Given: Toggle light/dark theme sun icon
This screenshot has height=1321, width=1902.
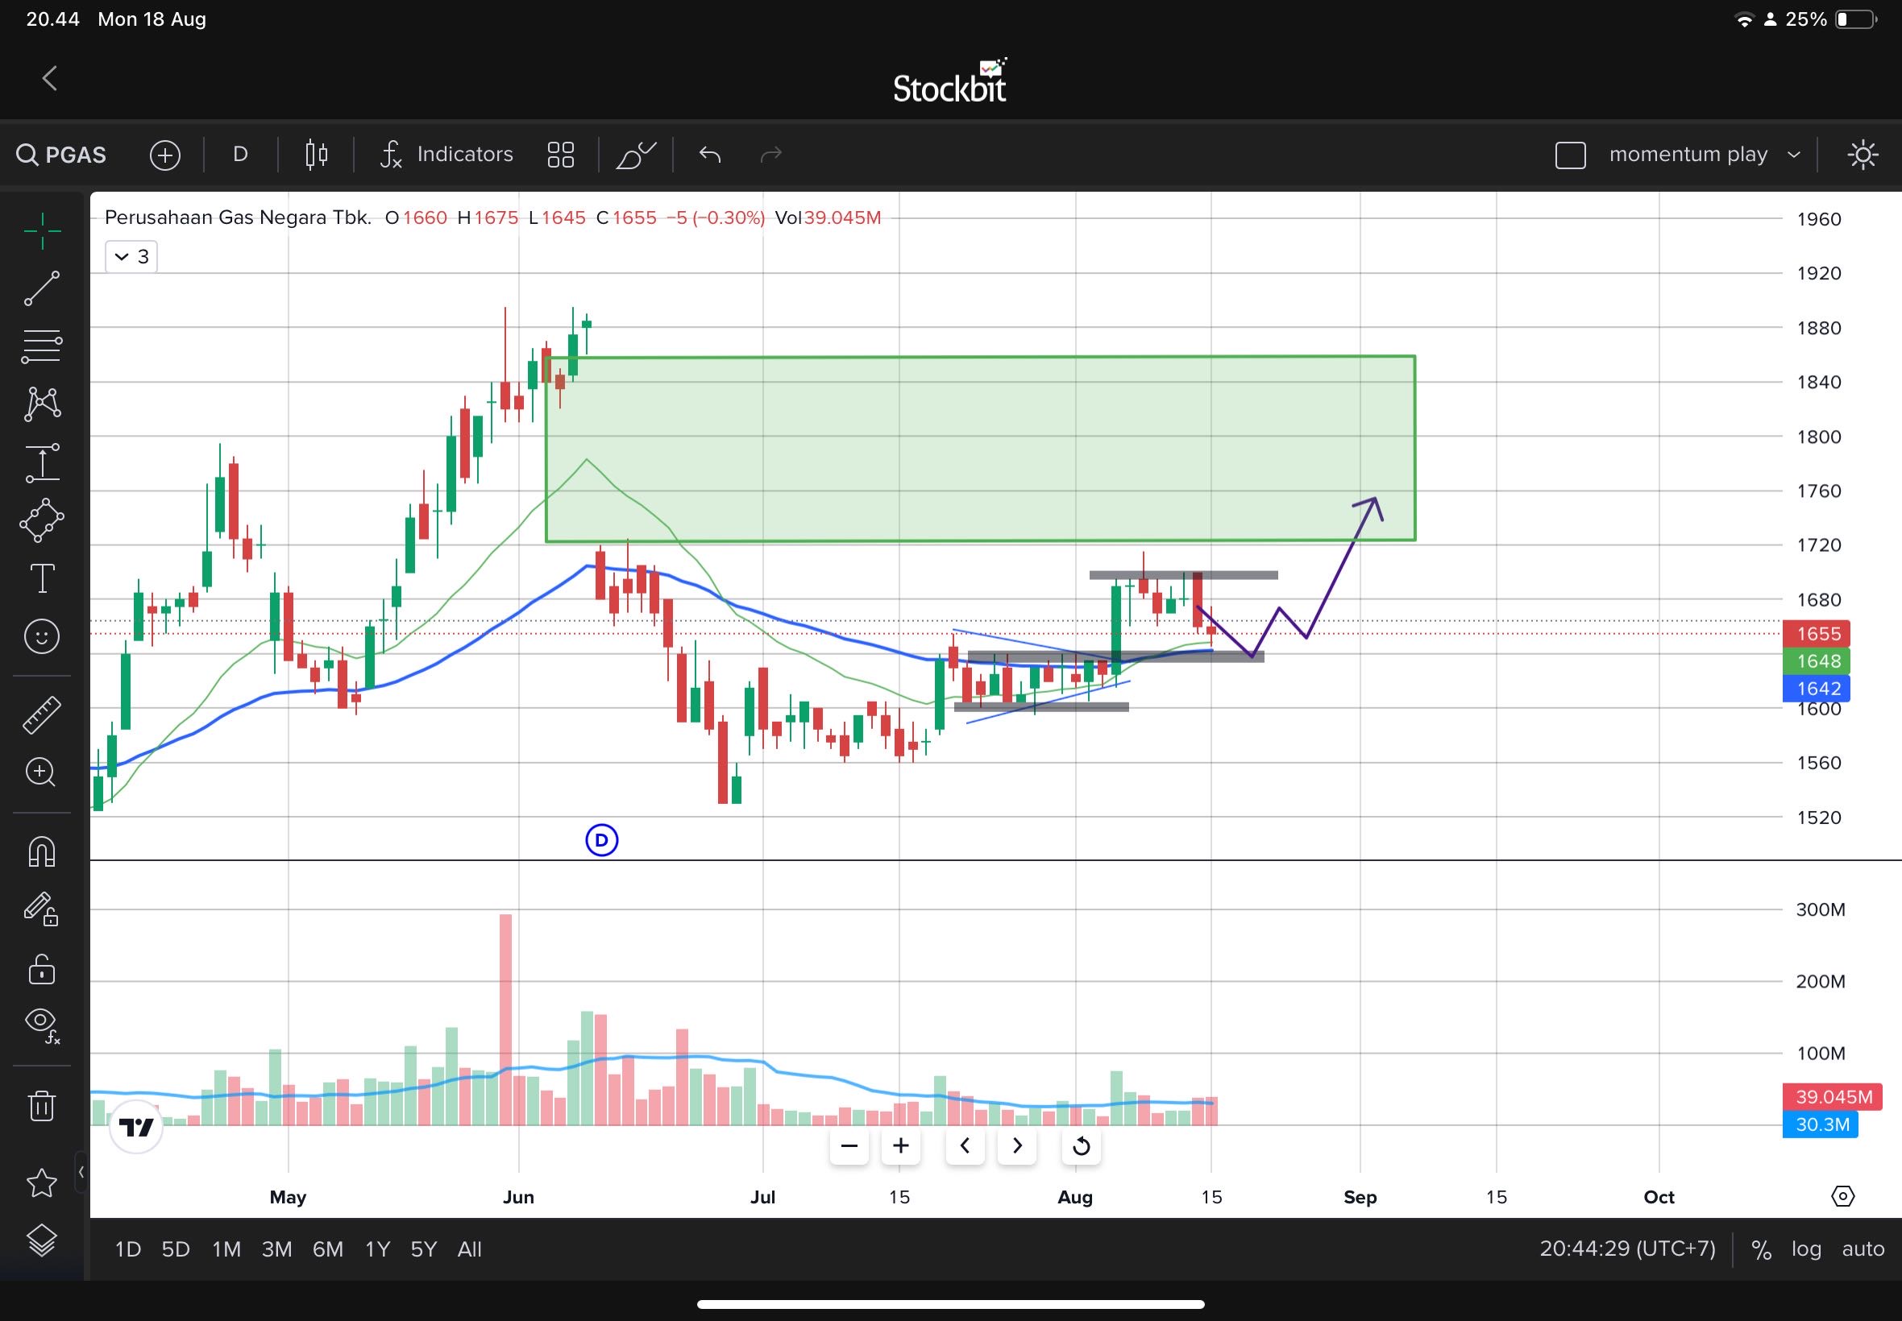Looking at the screenshot, I should point(1863,155).
